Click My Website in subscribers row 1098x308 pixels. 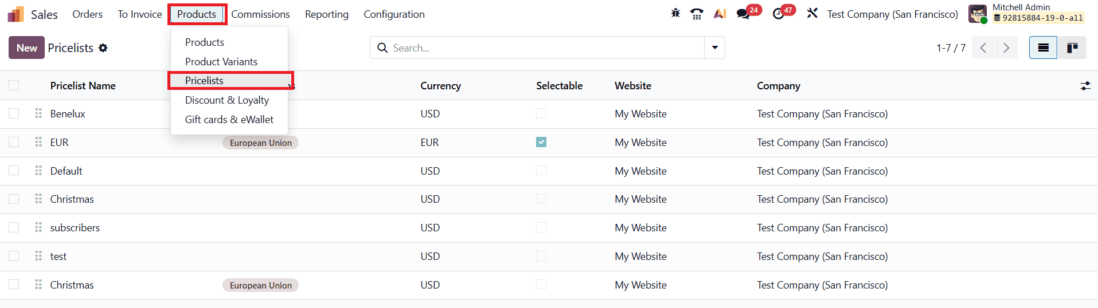tap(640, 228)
